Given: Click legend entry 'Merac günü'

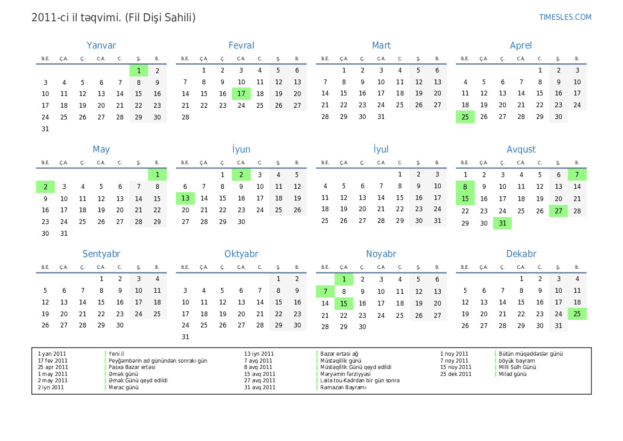Looking at the screenshot, I should [124, 387].
